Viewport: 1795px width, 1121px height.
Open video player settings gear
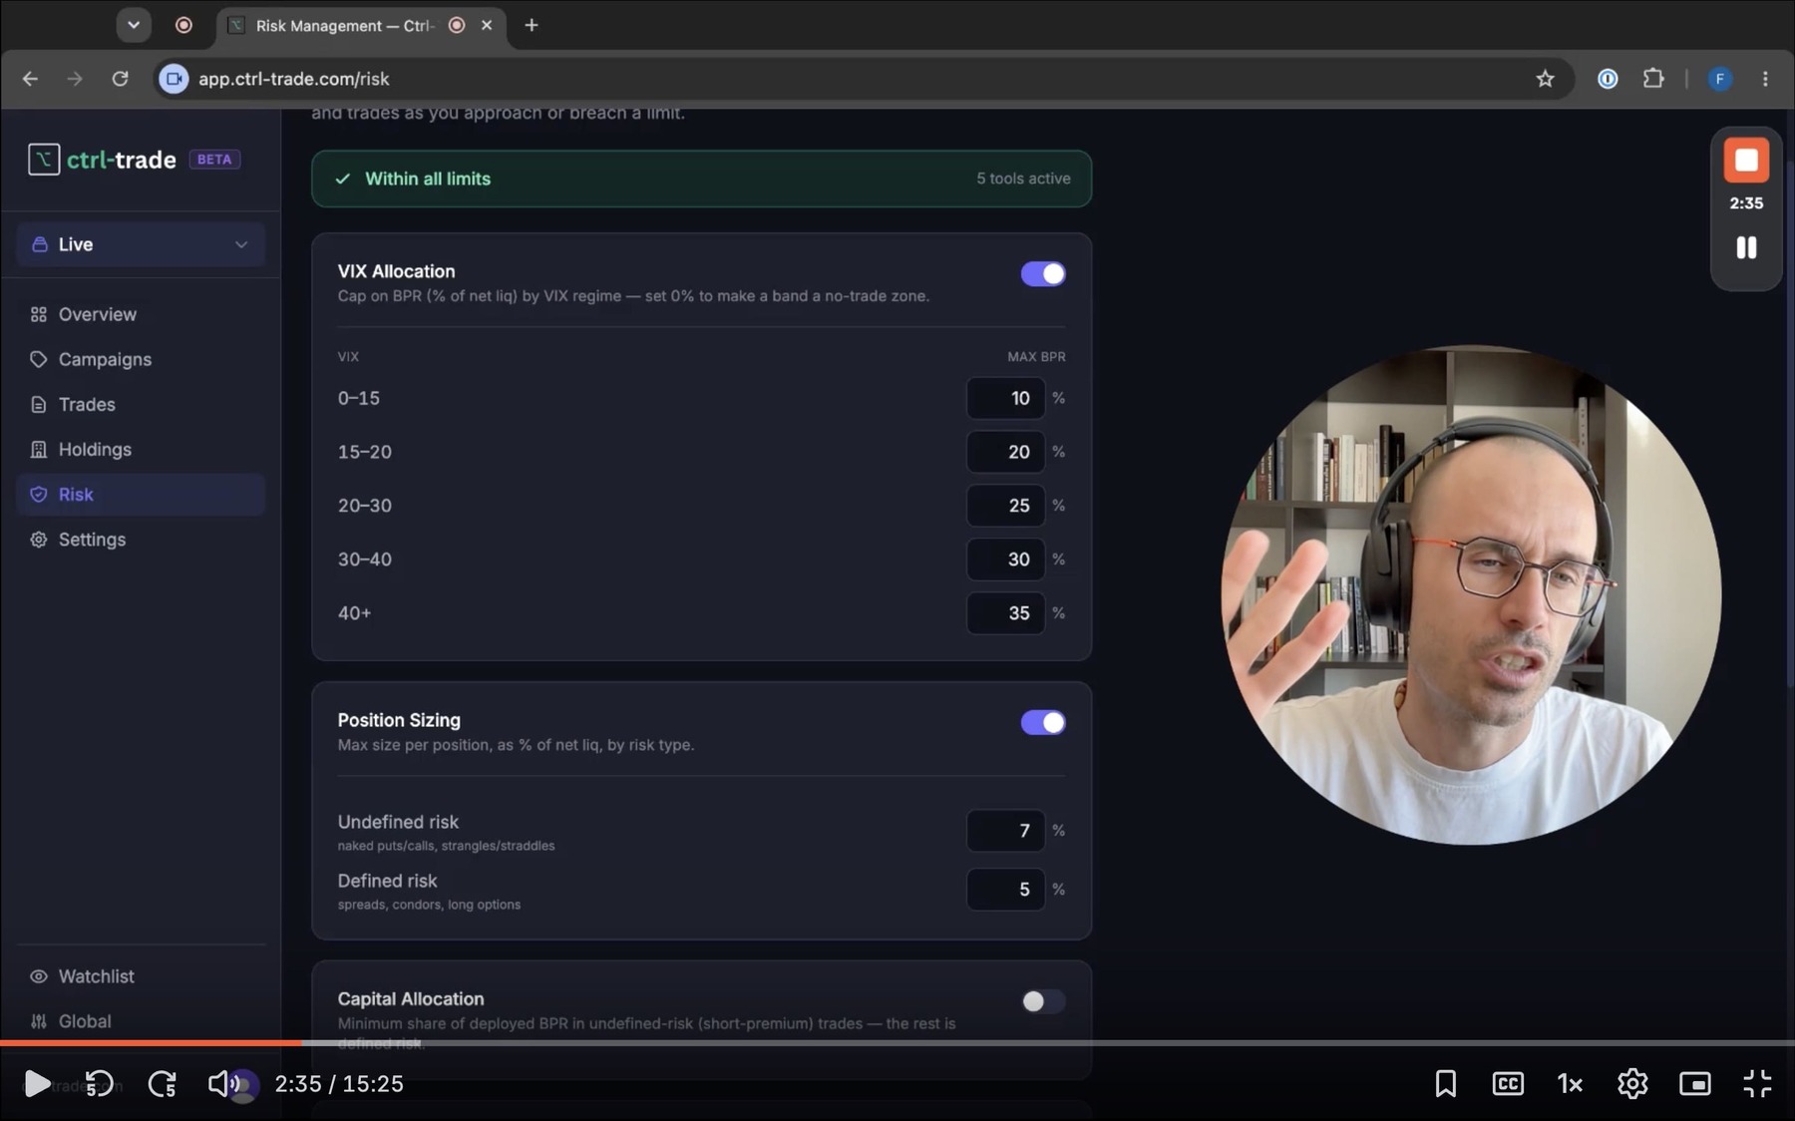(x=1632, y=1083)
